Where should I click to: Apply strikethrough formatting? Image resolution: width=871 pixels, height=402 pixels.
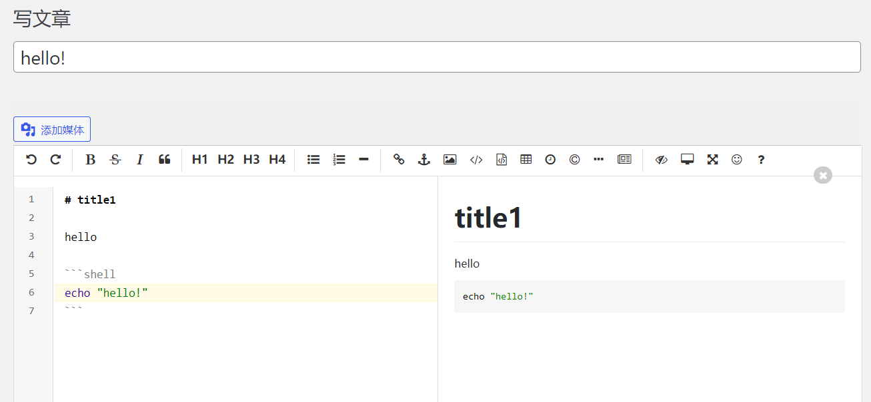(115, 160)
